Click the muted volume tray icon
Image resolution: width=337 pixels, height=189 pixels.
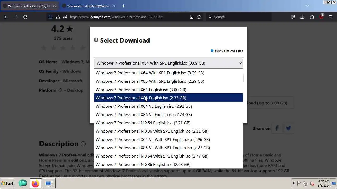(x=312, y=183)
